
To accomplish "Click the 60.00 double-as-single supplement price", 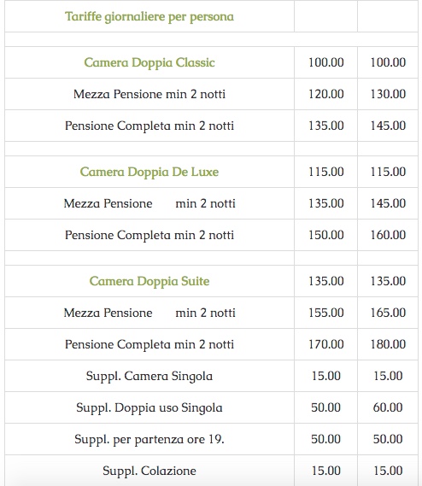I will [388, 408].
